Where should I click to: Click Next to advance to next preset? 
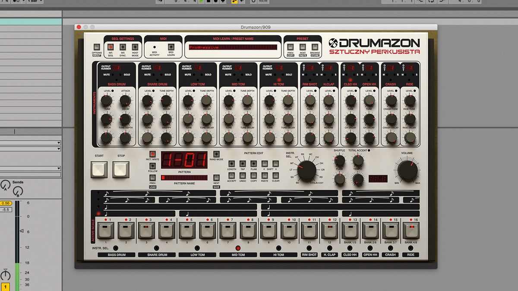[x=302, y=46]
